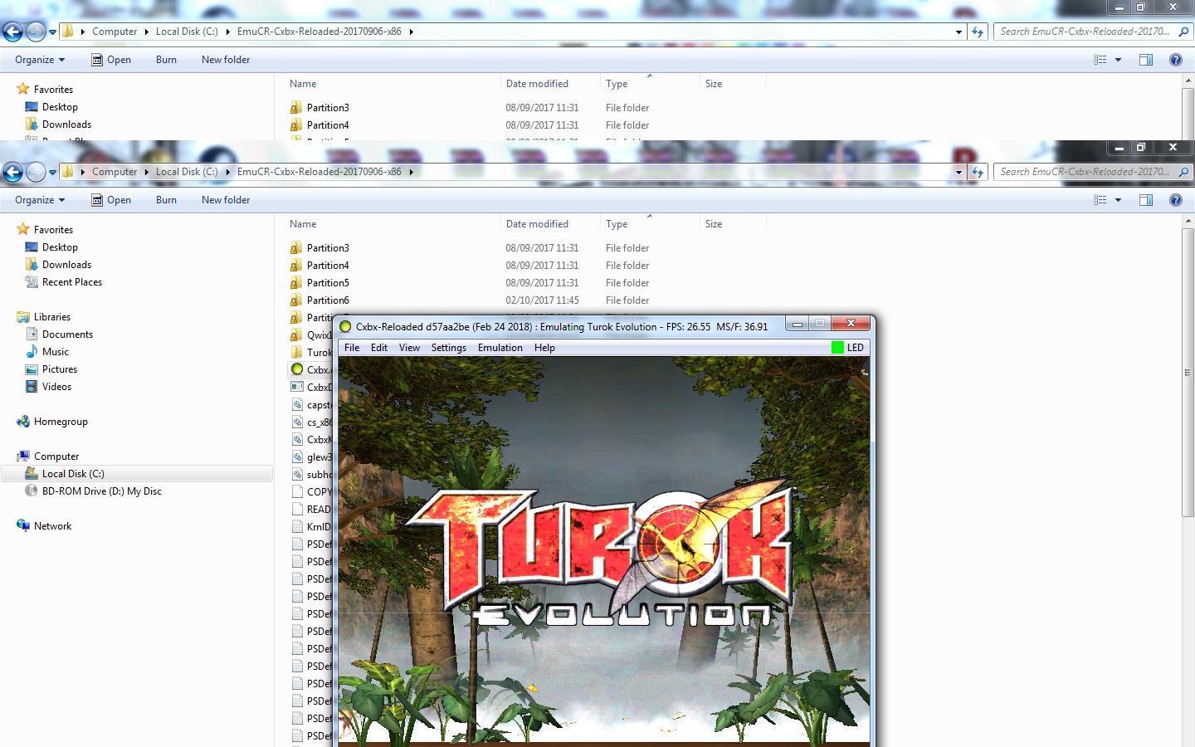Click the BD-ROM Drive disc icon
Viewport: 1195px width, 747px height.
click(x=32, y=491)
